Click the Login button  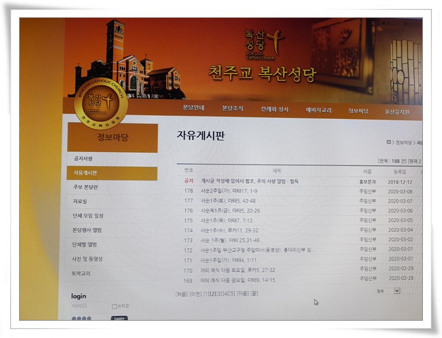tap(119, 319)
